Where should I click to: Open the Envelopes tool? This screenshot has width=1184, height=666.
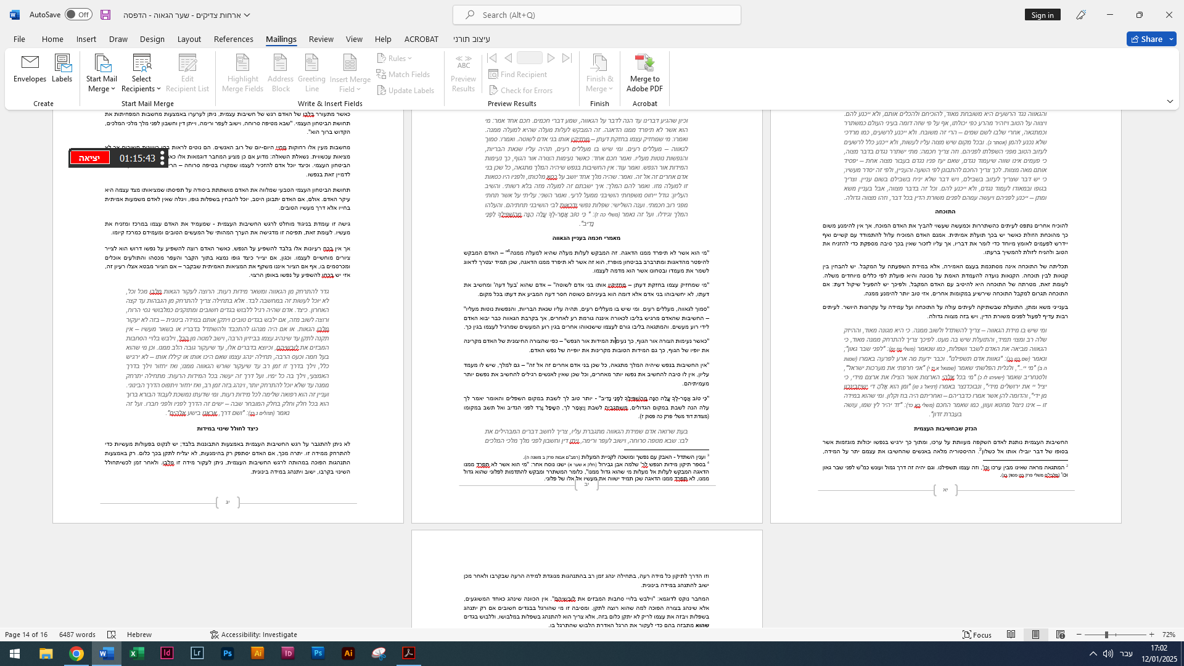(30, 69)
